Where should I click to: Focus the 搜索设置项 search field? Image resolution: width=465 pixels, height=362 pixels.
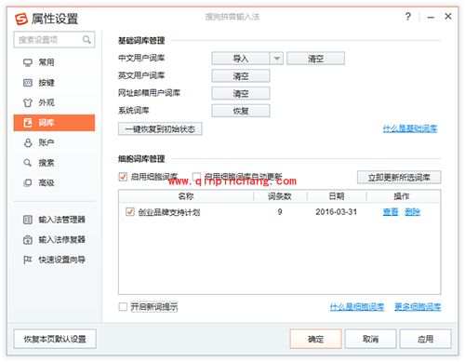point(54,40)
